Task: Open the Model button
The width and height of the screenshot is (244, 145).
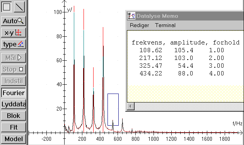Action: tap(14, 139)
